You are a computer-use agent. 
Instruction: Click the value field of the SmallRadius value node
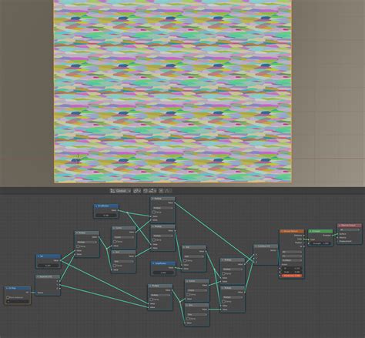point(106,216)
